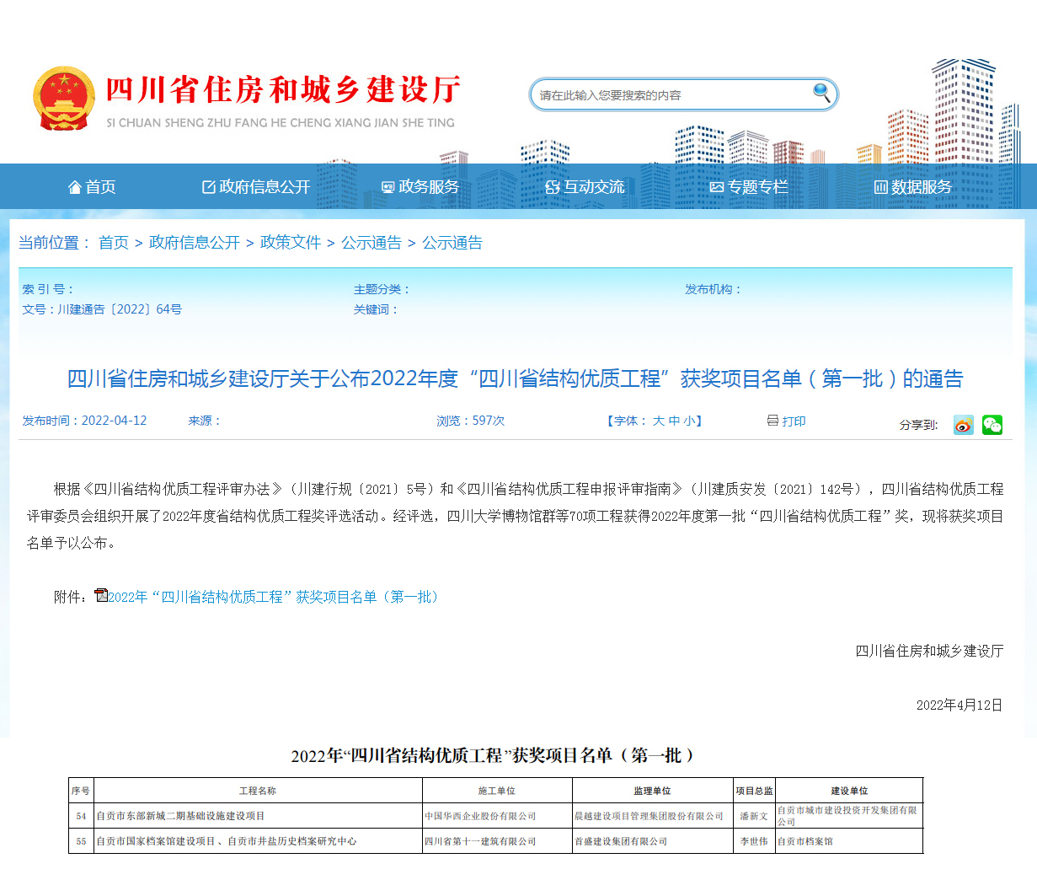Image resolution: width=1037 pixels, height=896 pixels.
Task: Click the 专题专栏 picture icon
Action: [x=717, y=187]
